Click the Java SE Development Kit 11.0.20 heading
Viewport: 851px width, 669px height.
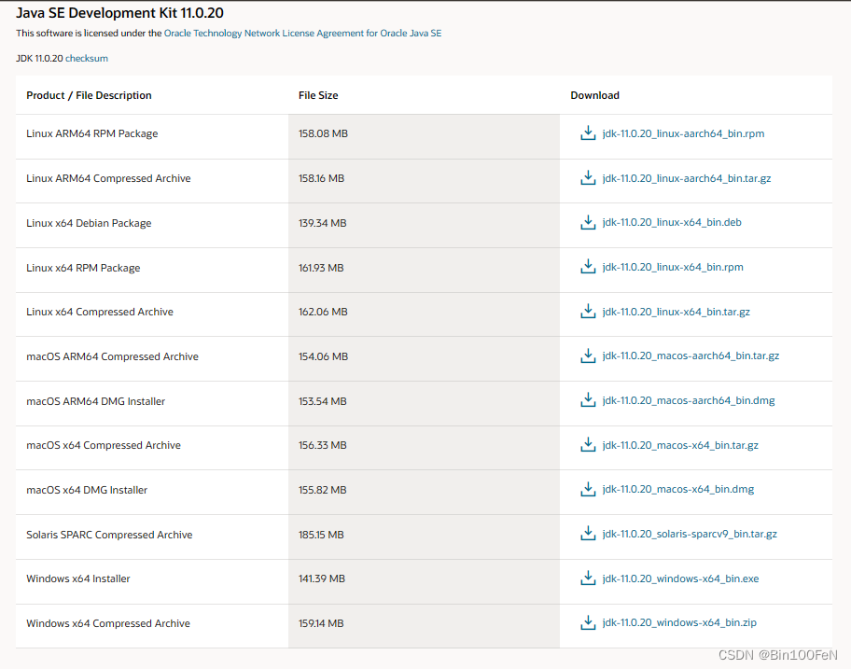point(120,13)
